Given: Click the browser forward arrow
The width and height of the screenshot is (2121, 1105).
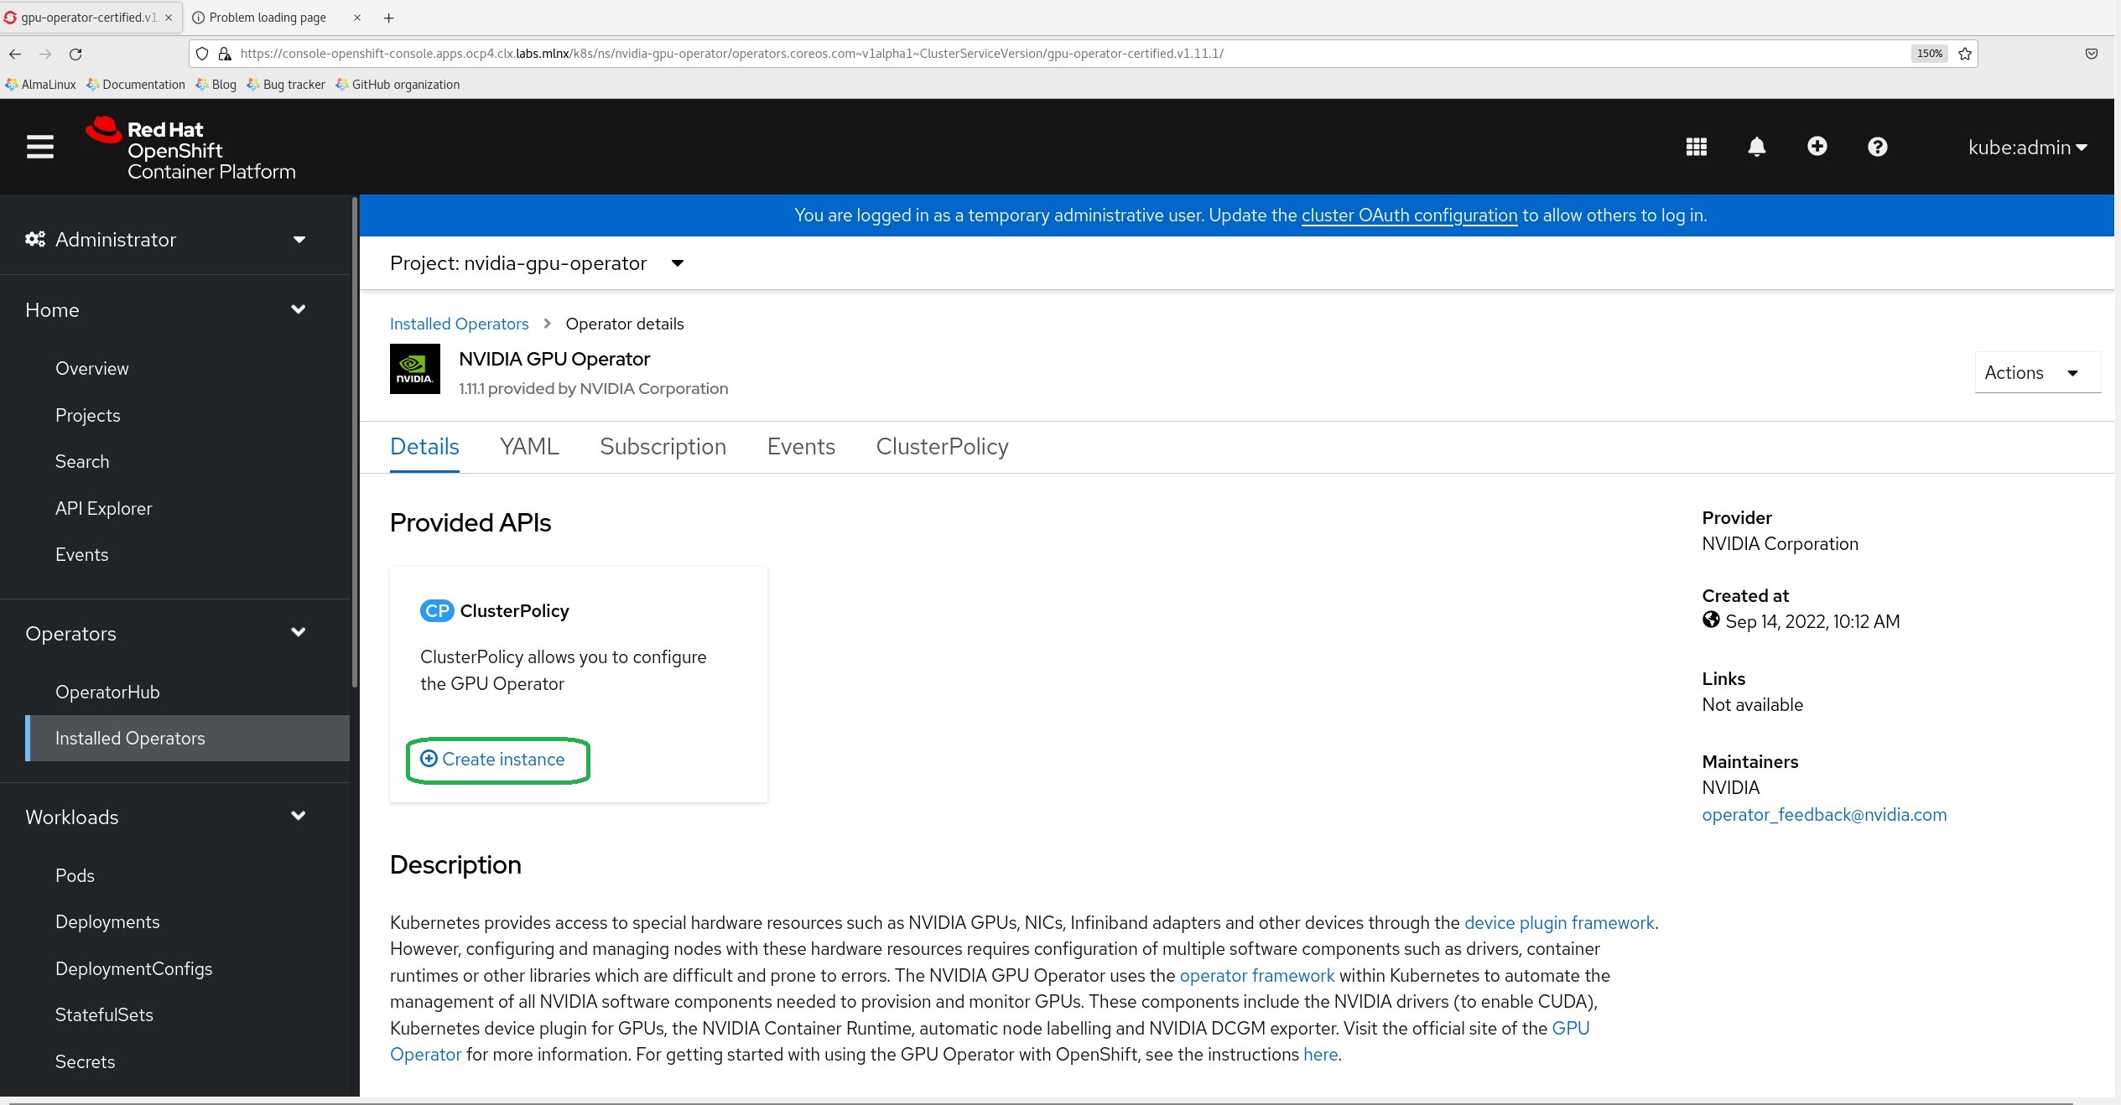Looking at the screenshot, I should (45, 54).
